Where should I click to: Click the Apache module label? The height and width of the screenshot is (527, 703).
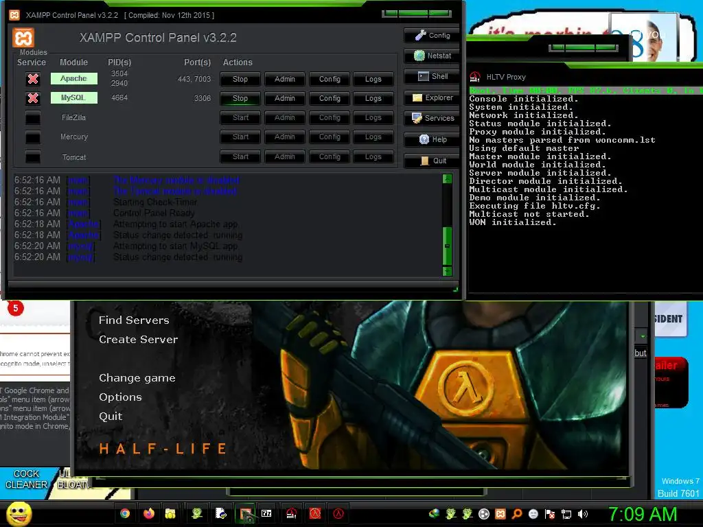(73, 78)
